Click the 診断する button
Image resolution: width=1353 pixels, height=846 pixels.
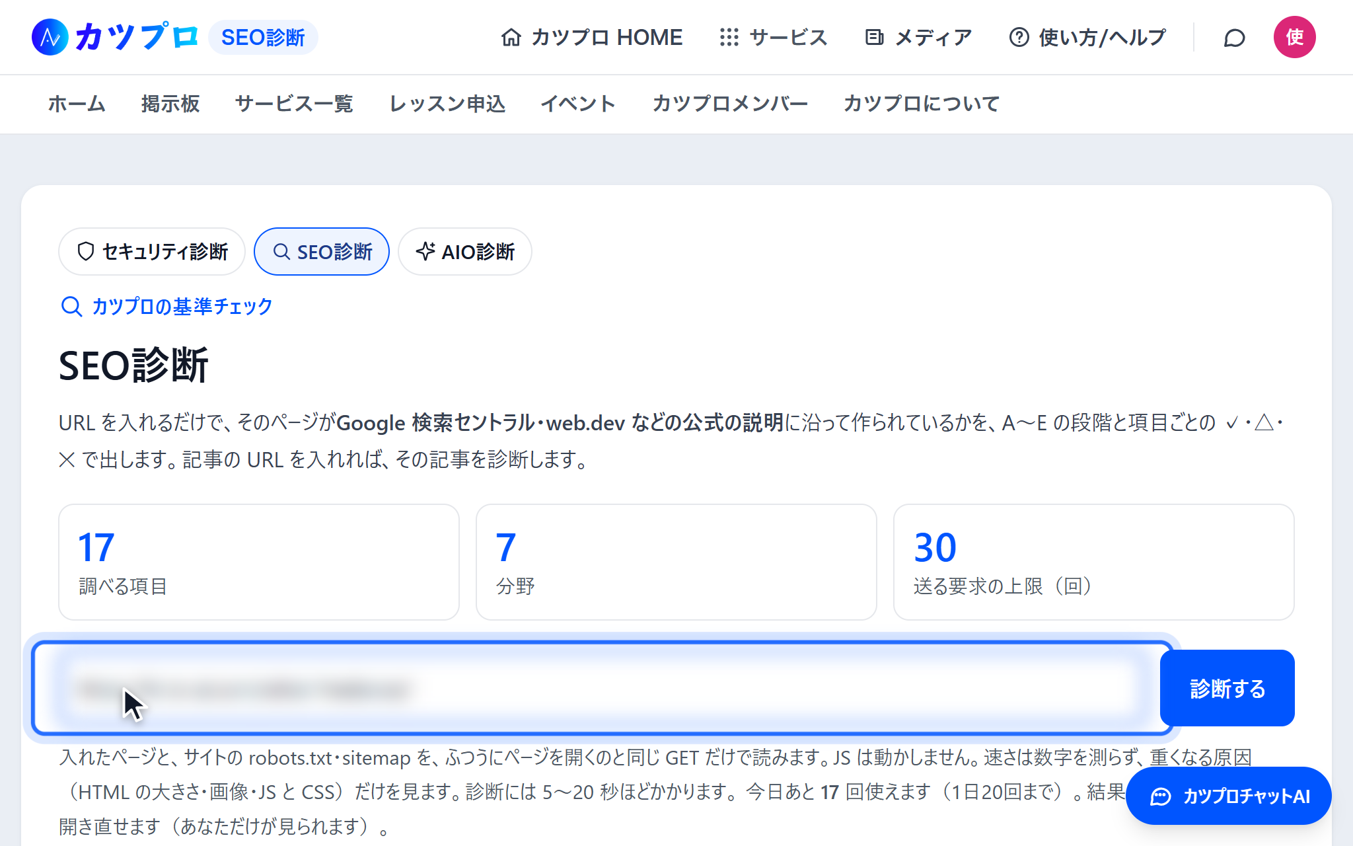point(1227,688)
